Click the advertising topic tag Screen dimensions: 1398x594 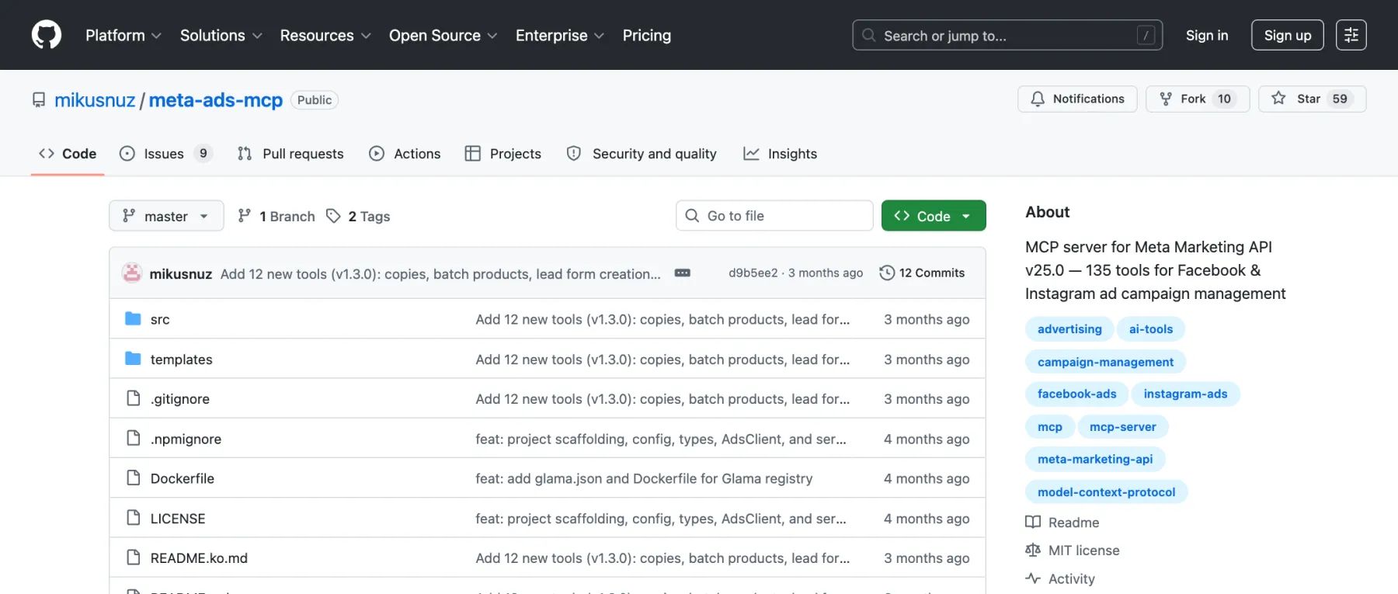tap(1069, 329)
